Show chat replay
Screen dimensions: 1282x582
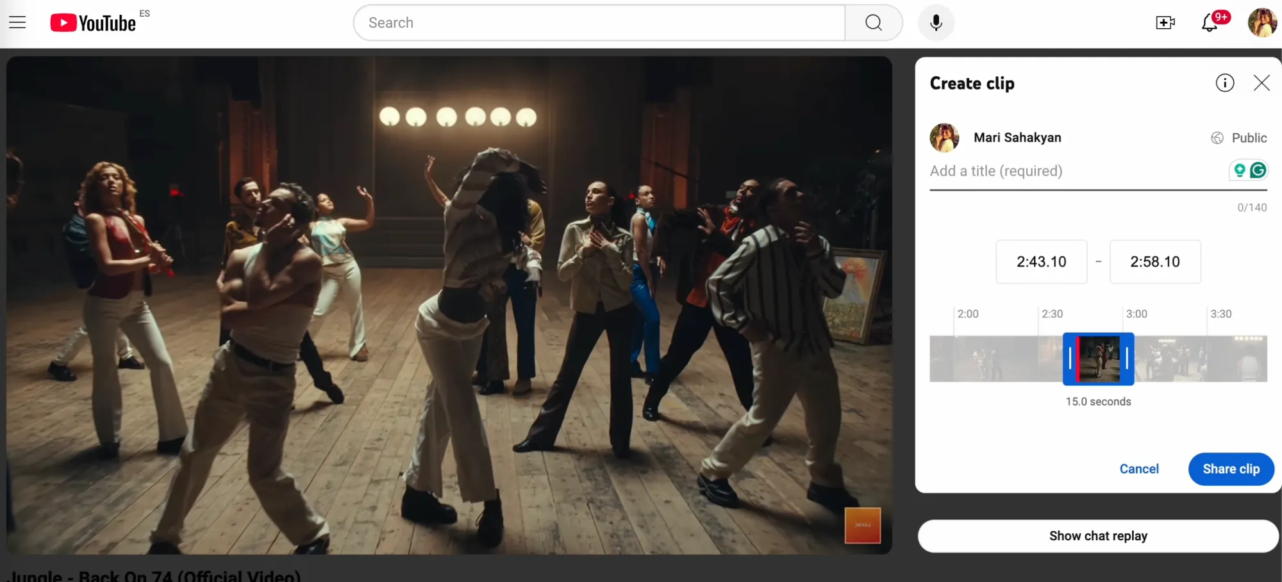1097,536
